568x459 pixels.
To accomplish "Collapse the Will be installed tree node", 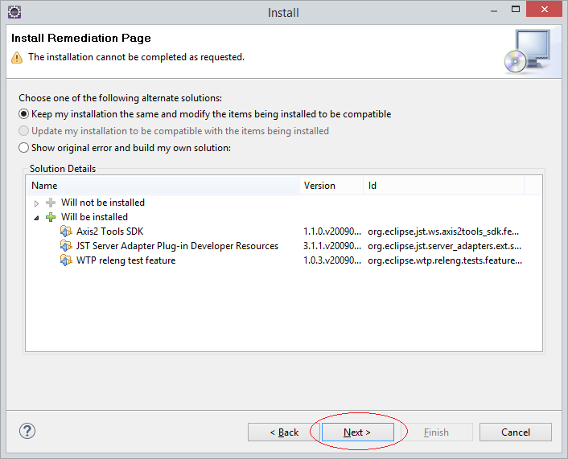I will coord(36,218).
